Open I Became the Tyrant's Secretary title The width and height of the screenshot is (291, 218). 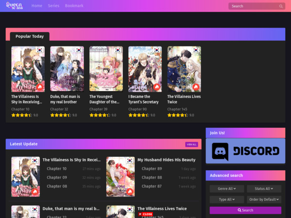point(144,99)
